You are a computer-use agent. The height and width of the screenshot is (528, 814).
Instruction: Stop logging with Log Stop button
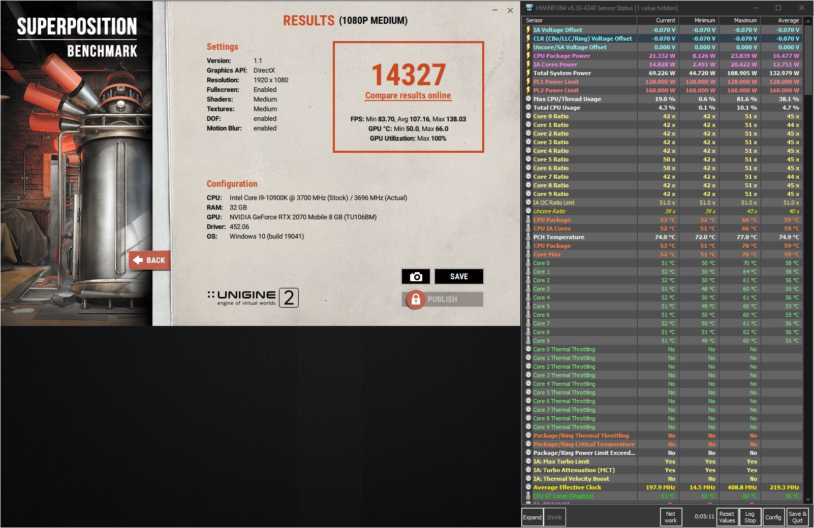(749, 517)
